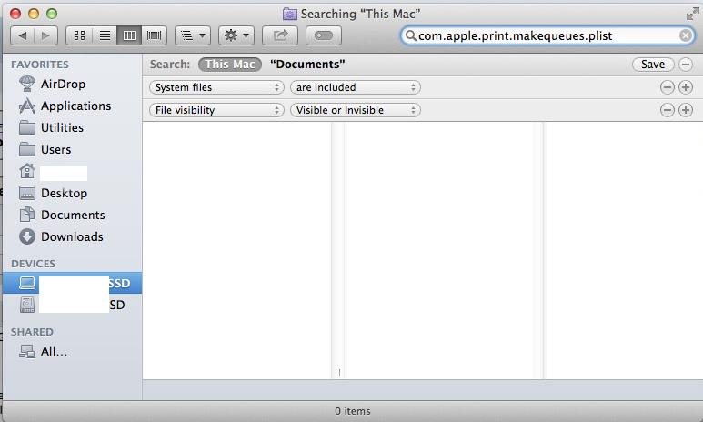703x422 pixels.
Task: Go back with the left arrow button
Action: click(x=23, y=35)
